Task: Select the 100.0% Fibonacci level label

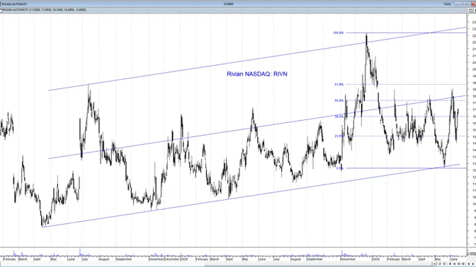Action: (338, 32)
